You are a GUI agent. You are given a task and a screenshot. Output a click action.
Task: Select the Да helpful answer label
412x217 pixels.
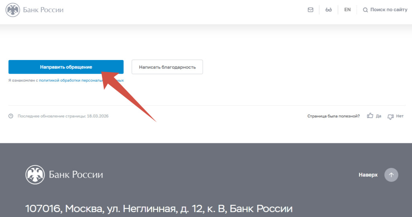pyautogui.click(x=378, y=116)
